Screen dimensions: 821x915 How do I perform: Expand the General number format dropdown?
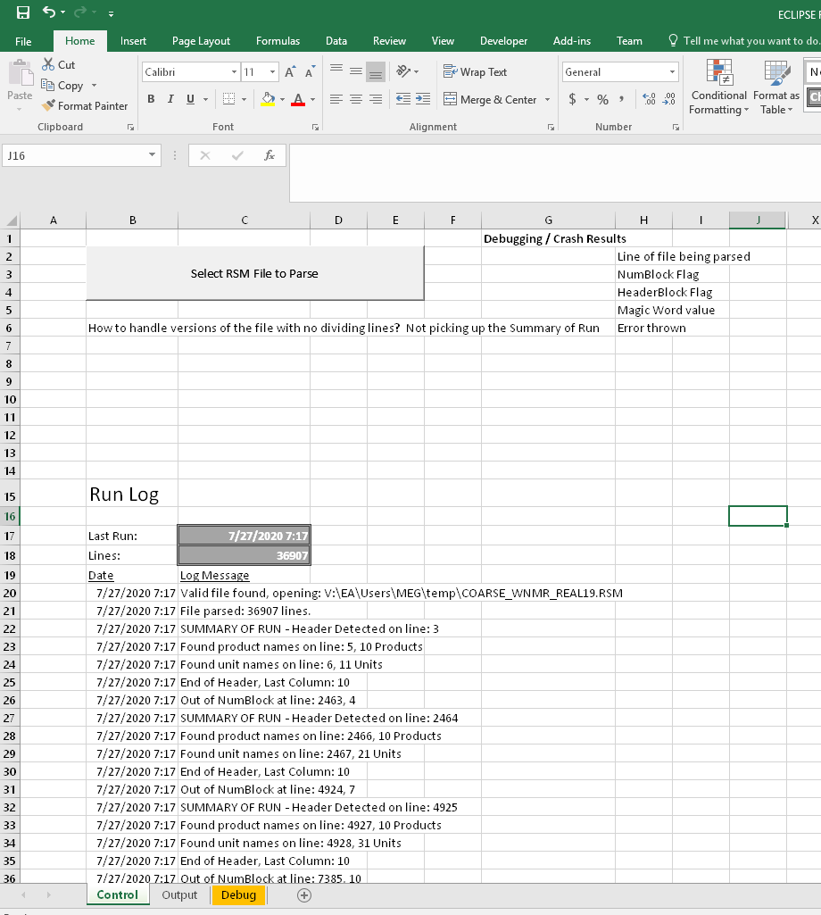(673, 72)
